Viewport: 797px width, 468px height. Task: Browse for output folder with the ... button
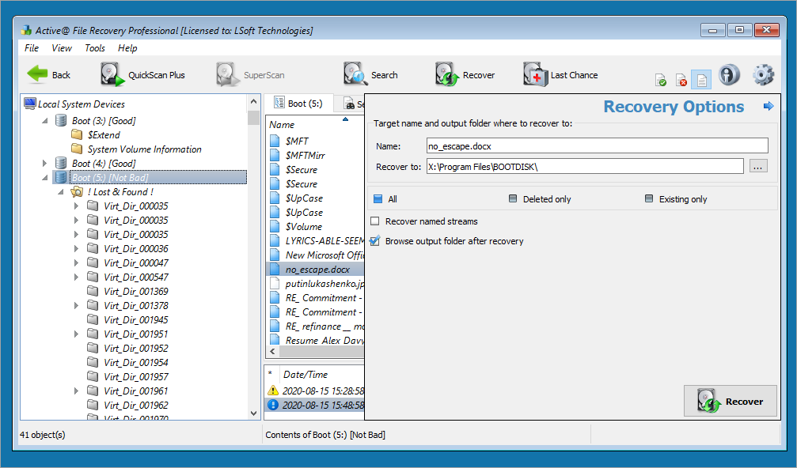(x=758, y=167)
